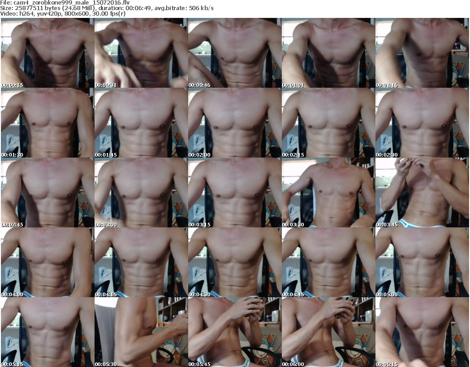Screen dimensions: 470x367
Task: Open the 00:06:15 thumbnail
Action: tap(422, 332)
